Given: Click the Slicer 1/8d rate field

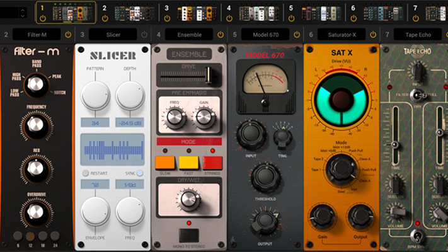Looking at the screenshot, I should 130,185.
